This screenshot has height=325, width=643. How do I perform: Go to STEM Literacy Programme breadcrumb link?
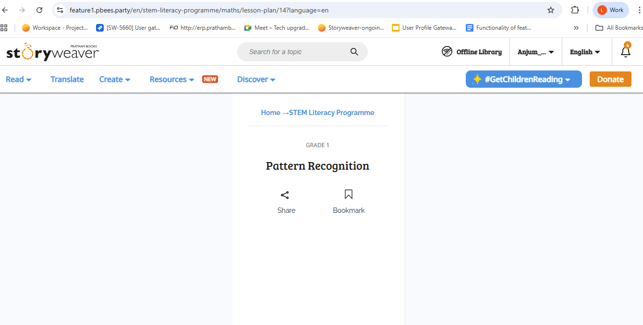tap(331, 113)
